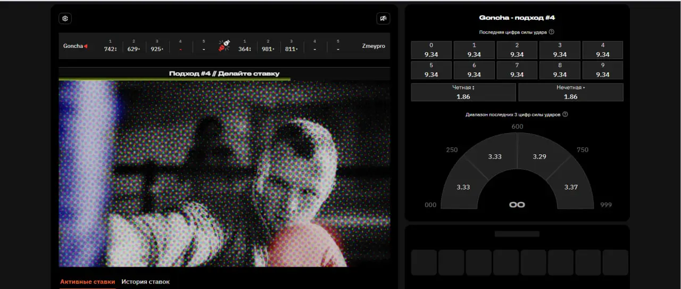Click the red arrow beside Goncha
681x289 pixels.
point(86,46)
